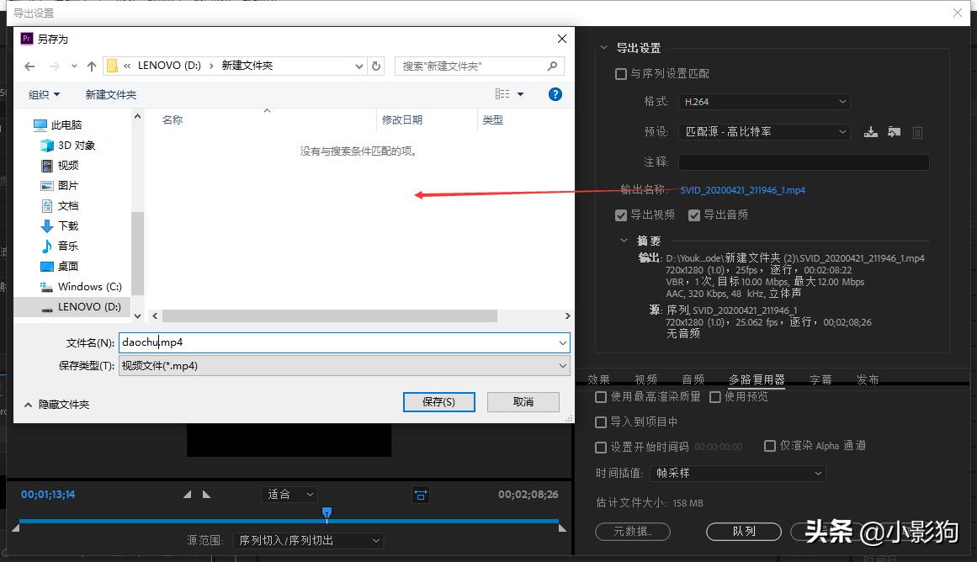This screenshot has width=977, height=562.
Task: Go back in Save As dialog
Action: pyautogui.click(x=29, y=66)
